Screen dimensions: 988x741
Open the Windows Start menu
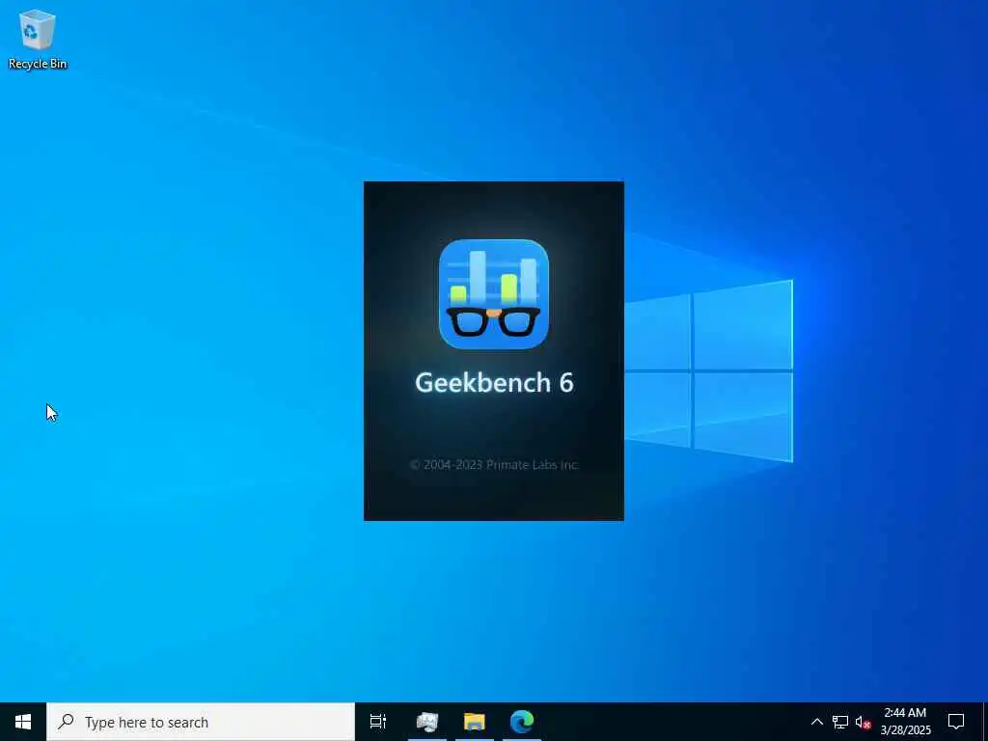(23, 722)
